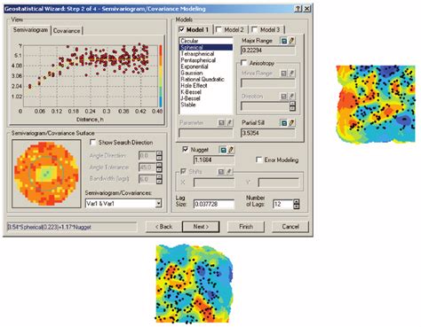This screenshot has width=421, height=327.
Task: Click the Major Range pencil edit icon
Action: tap(291, 41)
